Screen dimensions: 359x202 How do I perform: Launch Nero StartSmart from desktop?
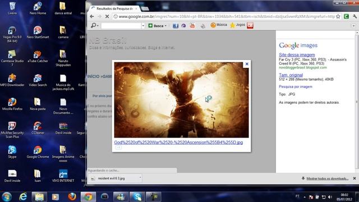pyautogui.click(x=38, y=33)
